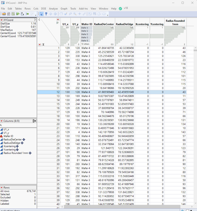Click formula plus icon beside Ycentering

pos(17,150)
